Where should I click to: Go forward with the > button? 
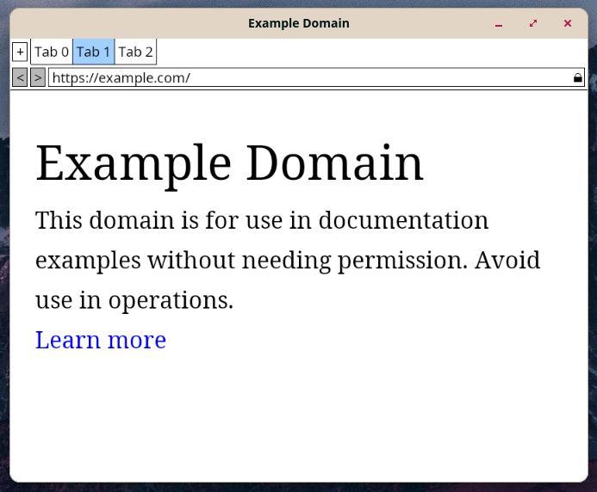tap(38, 77)
